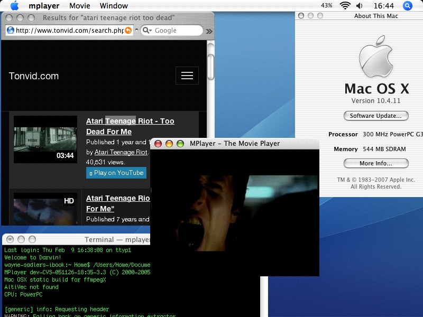Click 'CPU: PowerPC' line in Terminal

(x=23, y=294)
